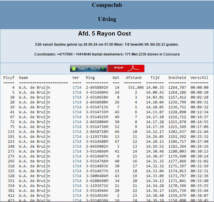The image size is (214, 202).
Task: Click the green download icon on Select. Vlucht
Action: 74,68
